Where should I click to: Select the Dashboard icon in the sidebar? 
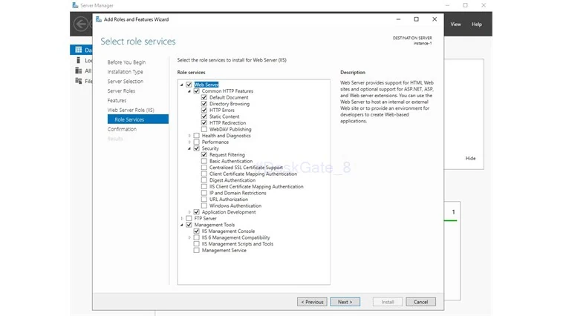(x=78, y=50)
